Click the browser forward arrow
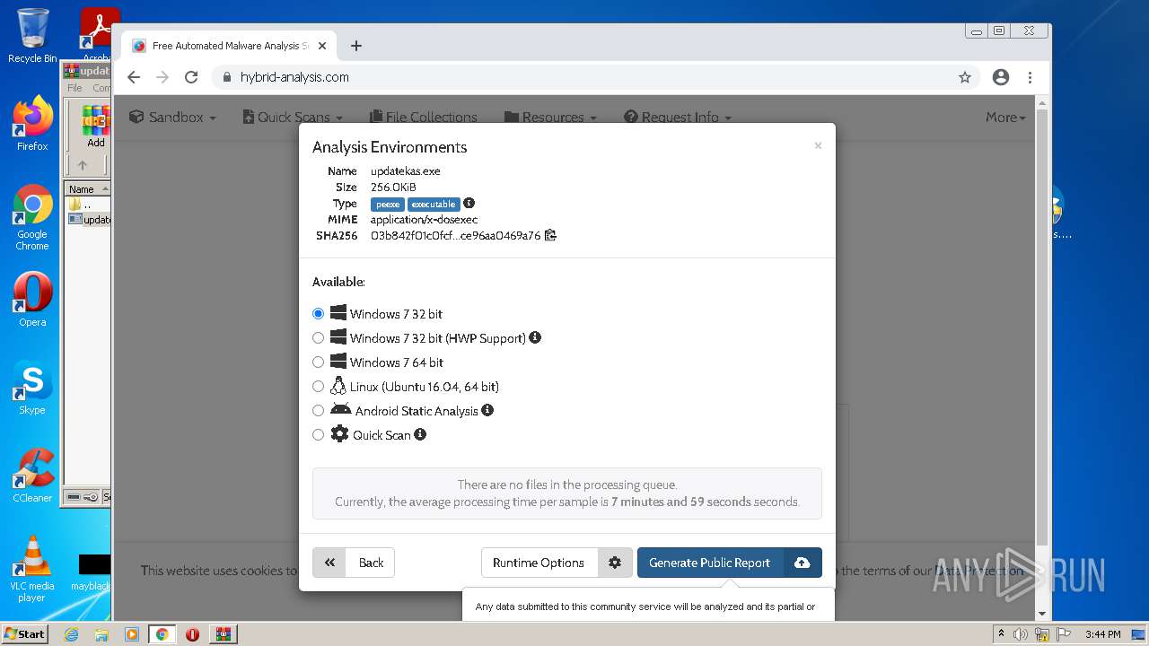This screenshot has width=1149, height=646. tap(162, 77)
